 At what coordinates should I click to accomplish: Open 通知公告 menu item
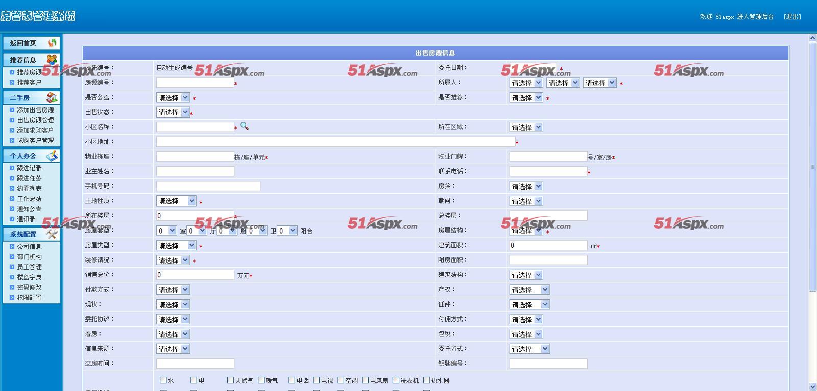(x=29, y=208)
